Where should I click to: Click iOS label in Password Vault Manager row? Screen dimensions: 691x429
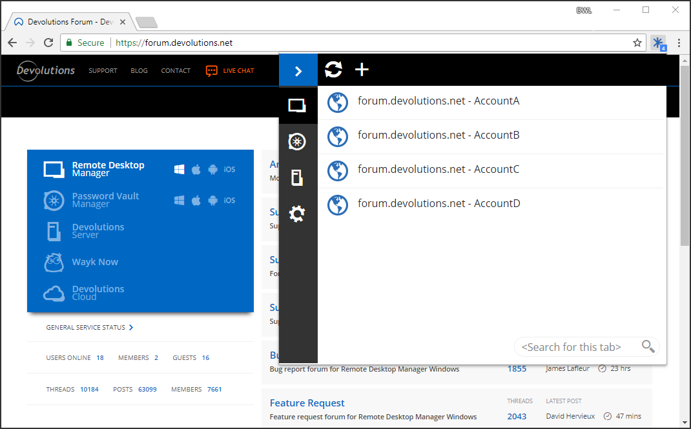pyautogui.click(x=229, y=200)
